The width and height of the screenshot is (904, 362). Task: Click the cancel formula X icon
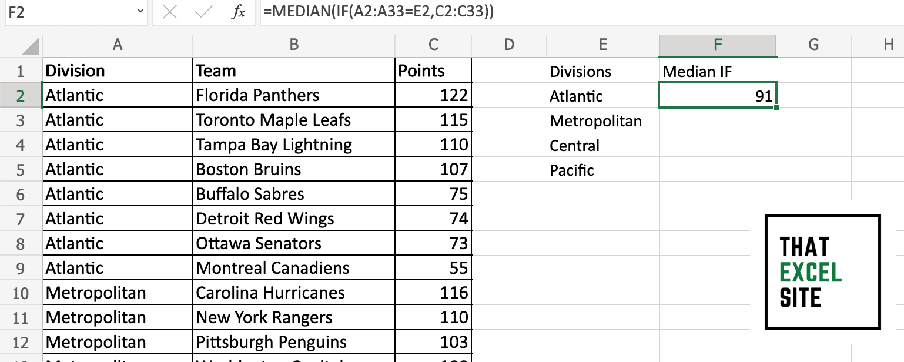[170, 13]
